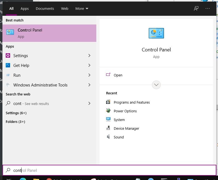
Task: Open recent Sound item
Action: coord(119,137)
